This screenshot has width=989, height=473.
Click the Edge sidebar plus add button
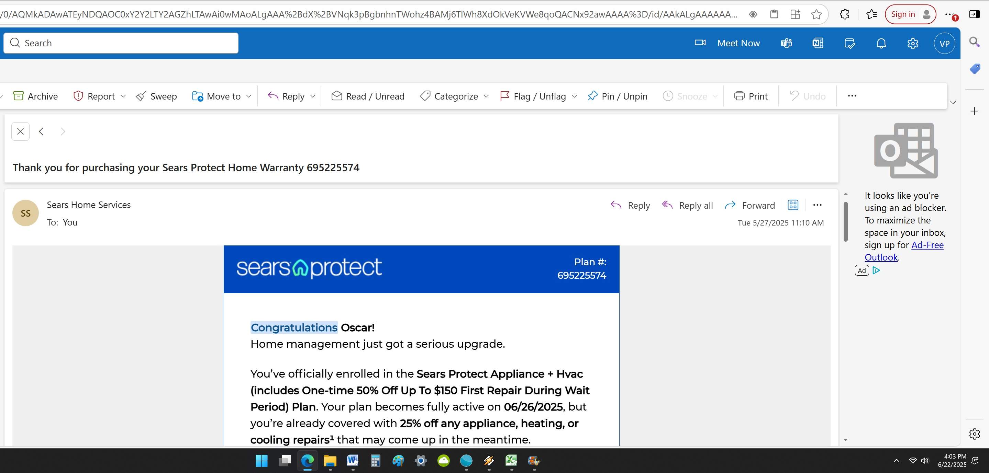[x=975, y=111]
